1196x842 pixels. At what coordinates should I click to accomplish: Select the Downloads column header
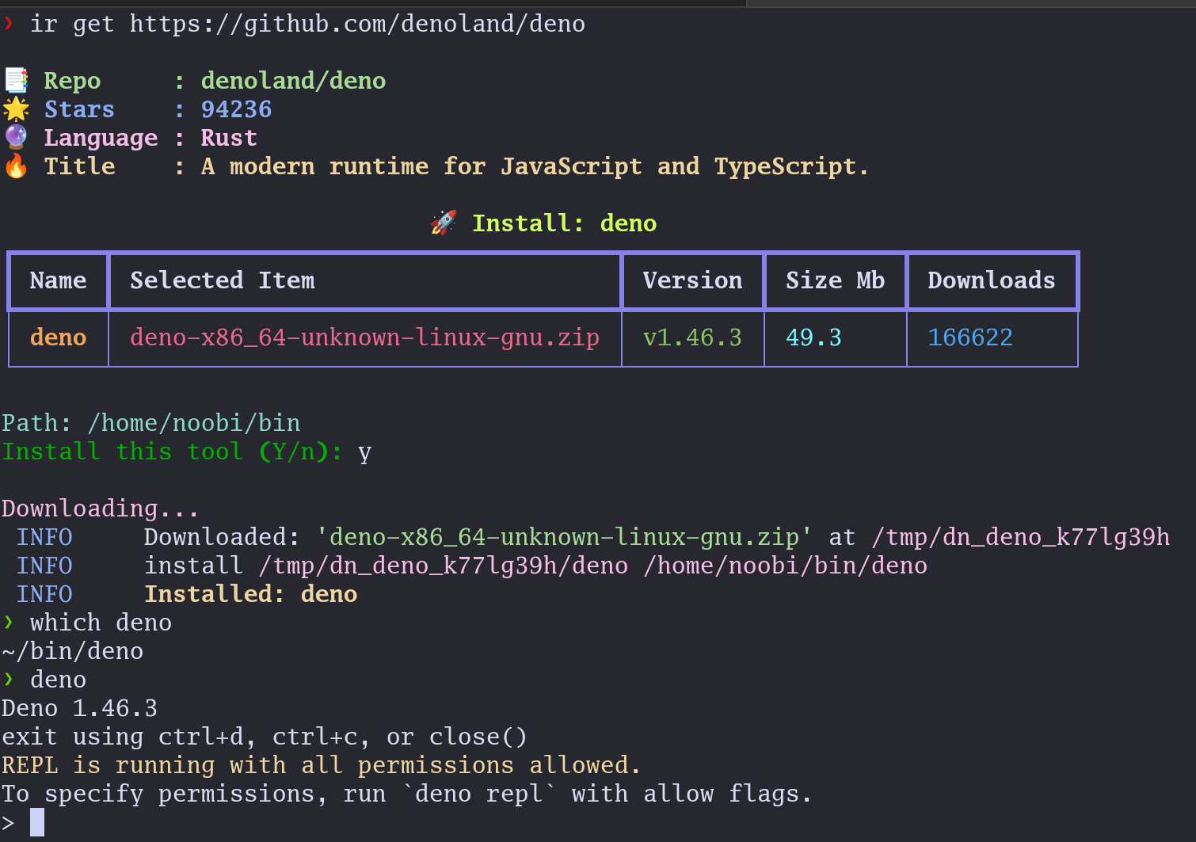click(x=991, y=280)
